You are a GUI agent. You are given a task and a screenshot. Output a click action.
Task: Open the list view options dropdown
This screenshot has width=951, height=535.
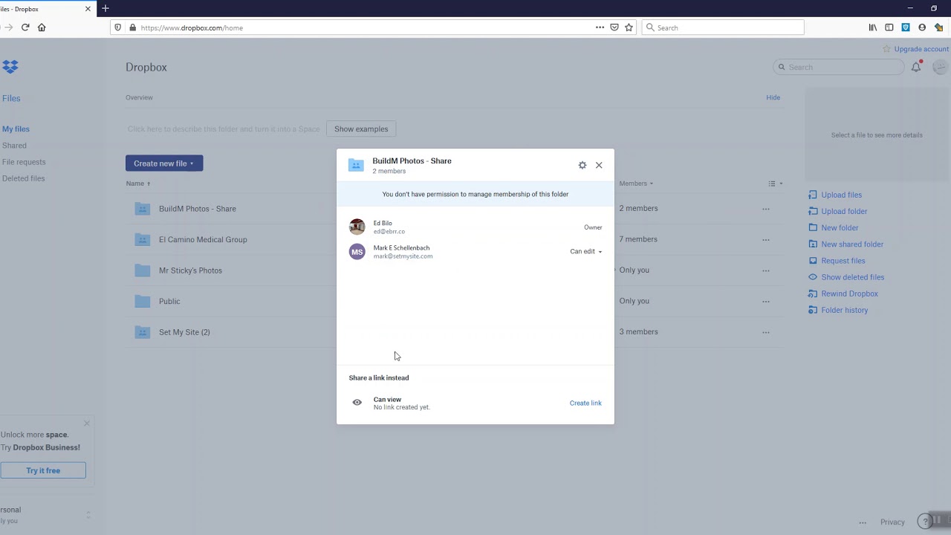pos(776,184)
